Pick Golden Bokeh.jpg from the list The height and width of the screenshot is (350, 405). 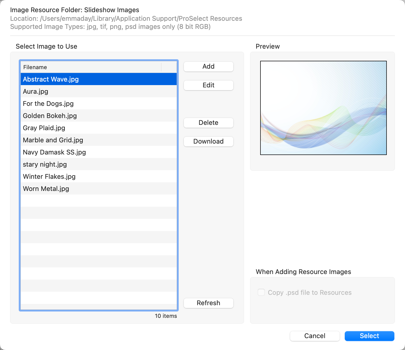coord(50,116)
